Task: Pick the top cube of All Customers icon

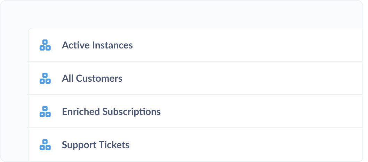Action: (x=45, y=75)
